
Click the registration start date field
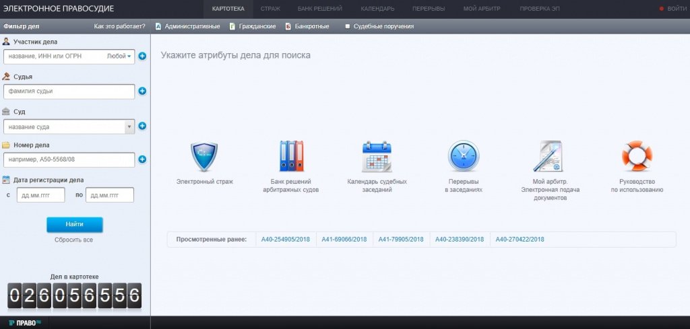40,194
